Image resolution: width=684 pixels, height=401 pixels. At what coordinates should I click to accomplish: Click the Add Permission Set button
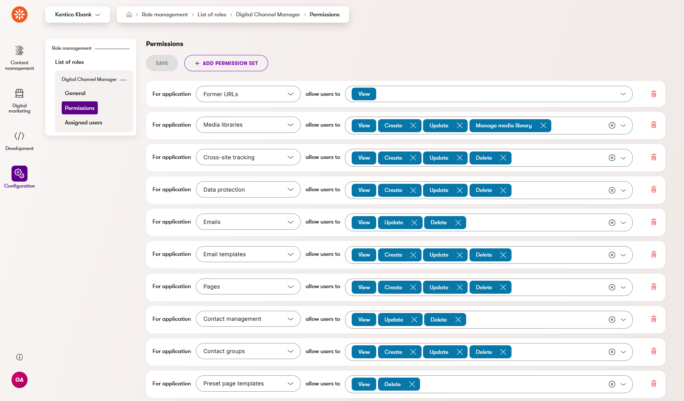point(226,63)
